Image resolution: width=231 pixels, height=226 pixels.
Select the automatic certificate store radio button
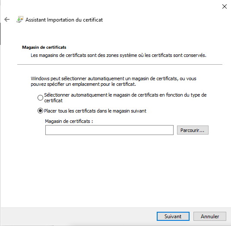(x=40, y=97)
